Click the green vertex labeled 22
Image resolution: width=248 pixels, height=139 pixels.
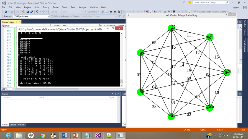pyautogui.click(x=171, y=28)
